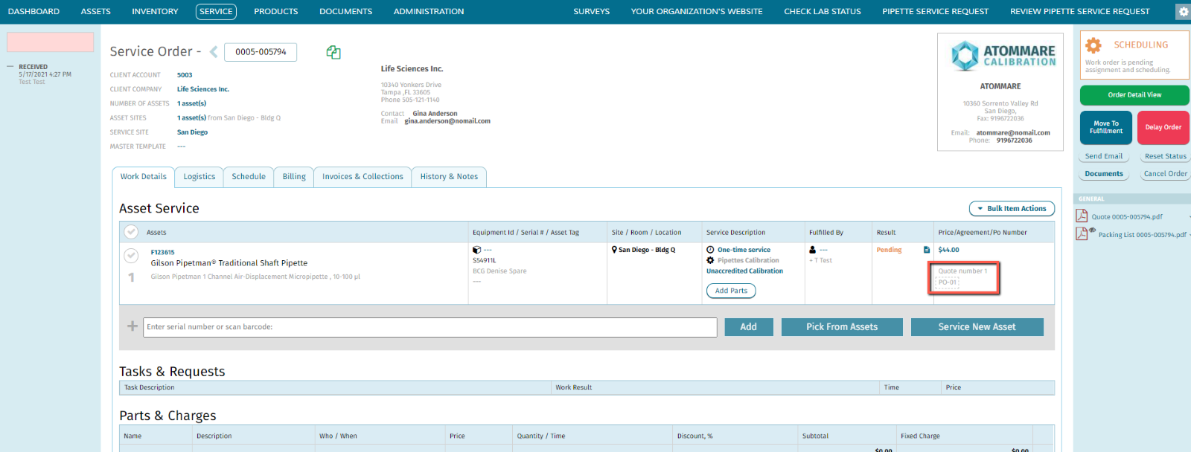Click the document icon next to the Pending result
Viewport: 1191px width, 452px height.
coord(927,250)
